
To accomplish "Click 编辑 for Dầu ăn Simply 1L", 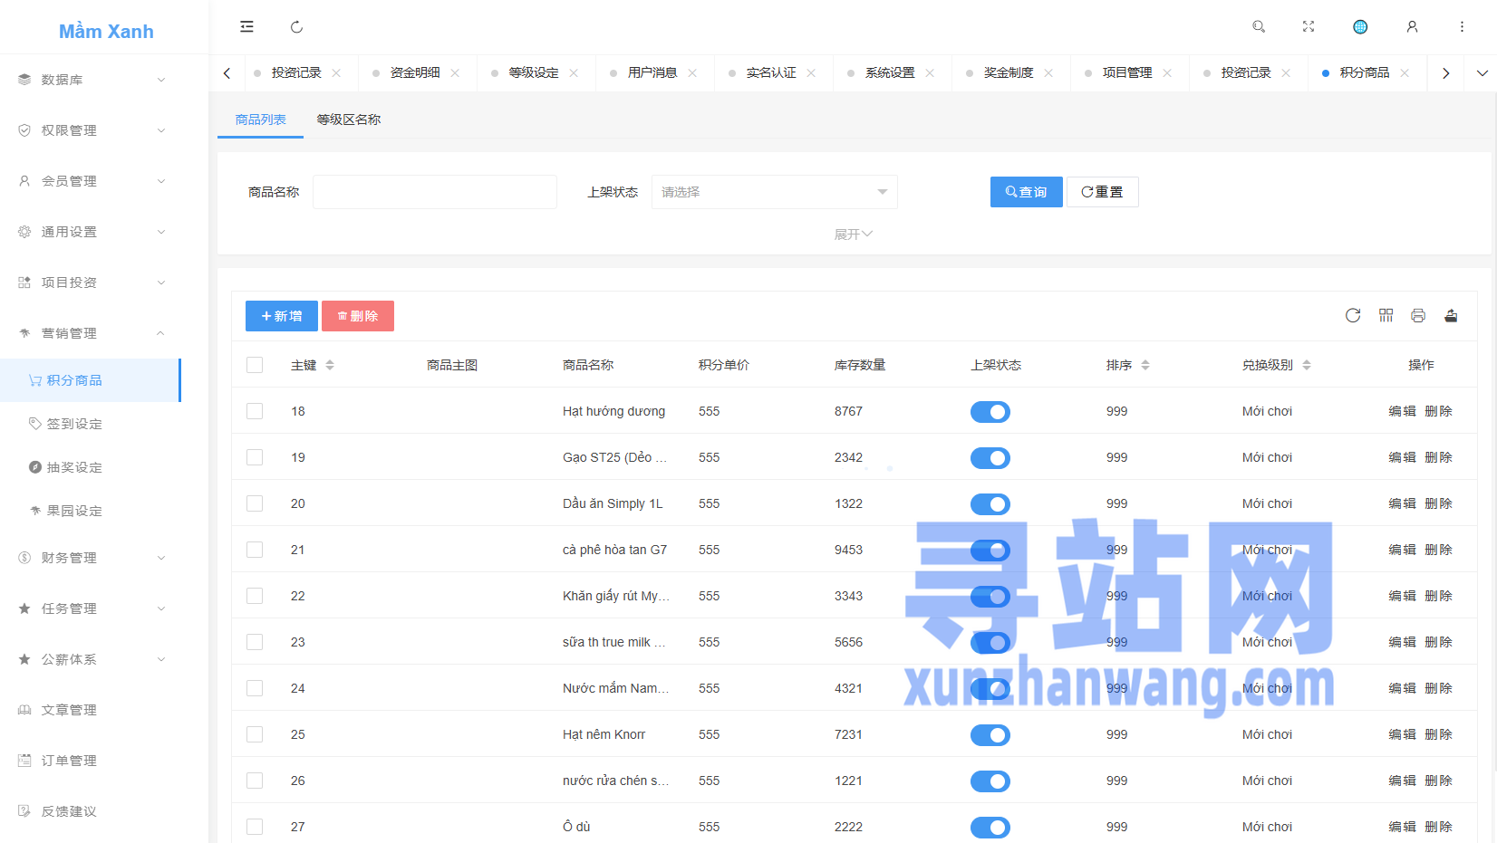I will [x=1402, y=503].
